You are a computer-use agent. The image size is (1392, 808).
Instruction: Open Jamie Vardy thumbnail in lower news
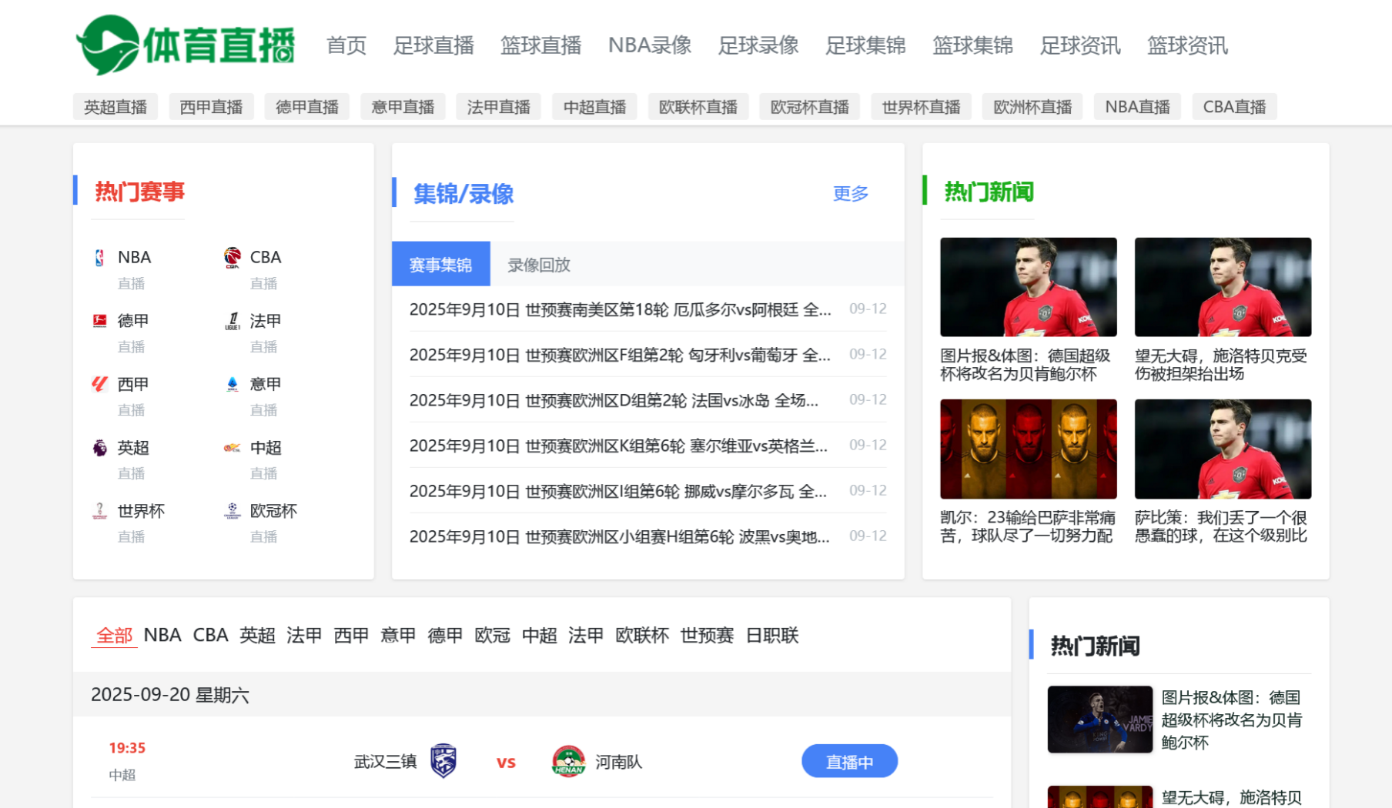[x=1100, y=720]
